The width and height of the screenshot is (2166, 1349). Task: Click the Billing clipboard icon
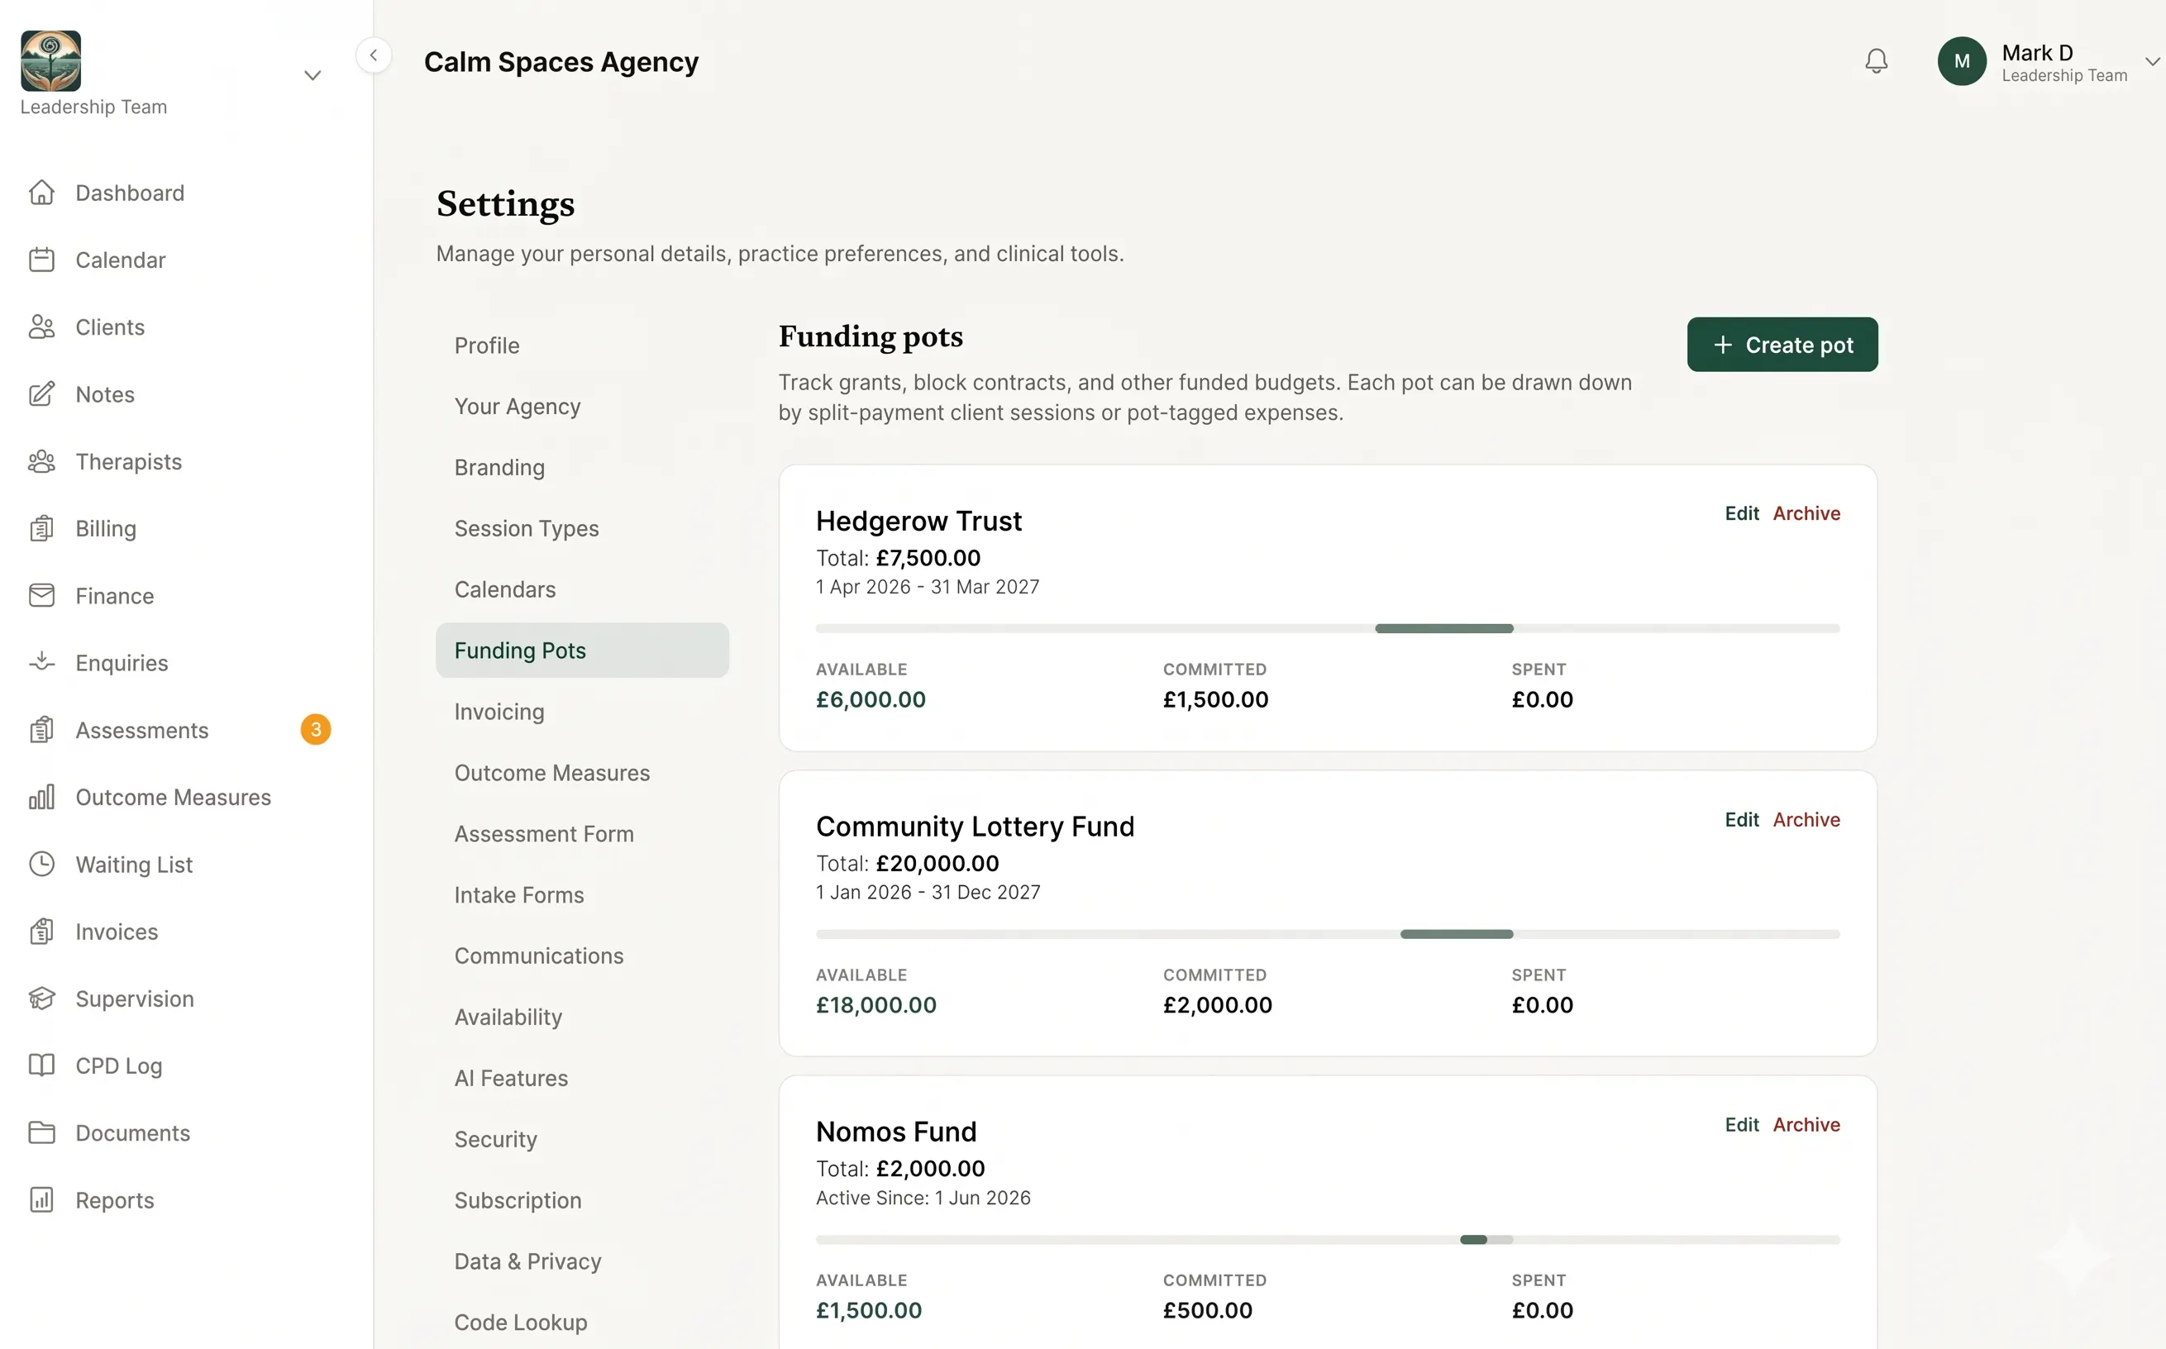41,528
